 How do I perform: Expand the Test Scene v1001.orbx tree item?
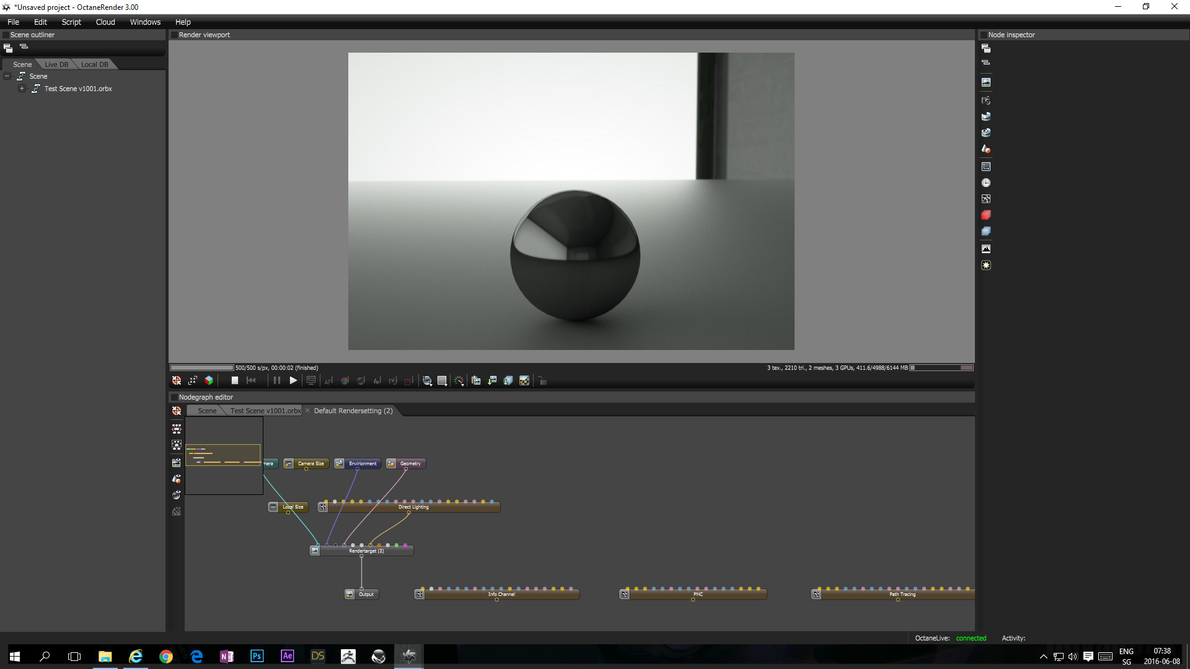pyautogui.click(x=22, y=89)
